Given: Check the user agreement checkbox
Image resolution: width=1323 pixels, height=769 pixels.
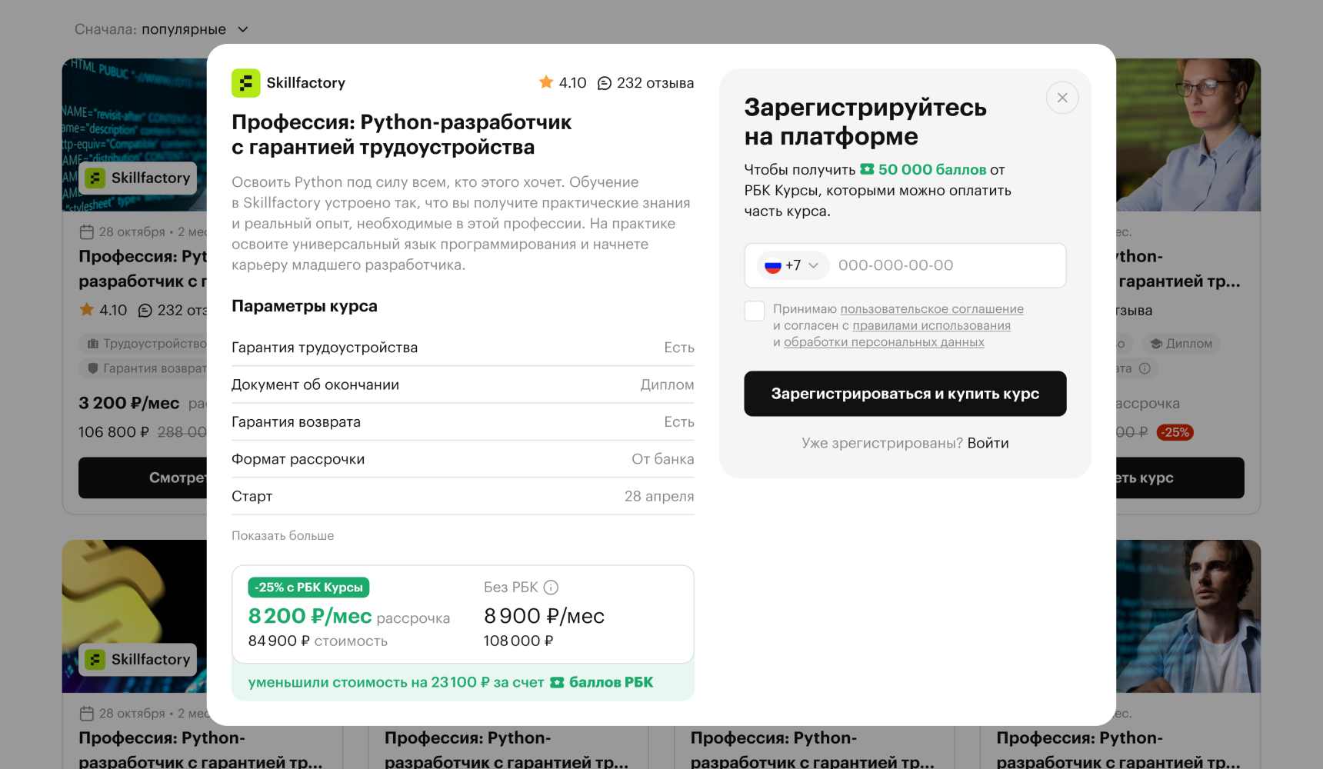Looking at the screenshot, I should point(755,311).
